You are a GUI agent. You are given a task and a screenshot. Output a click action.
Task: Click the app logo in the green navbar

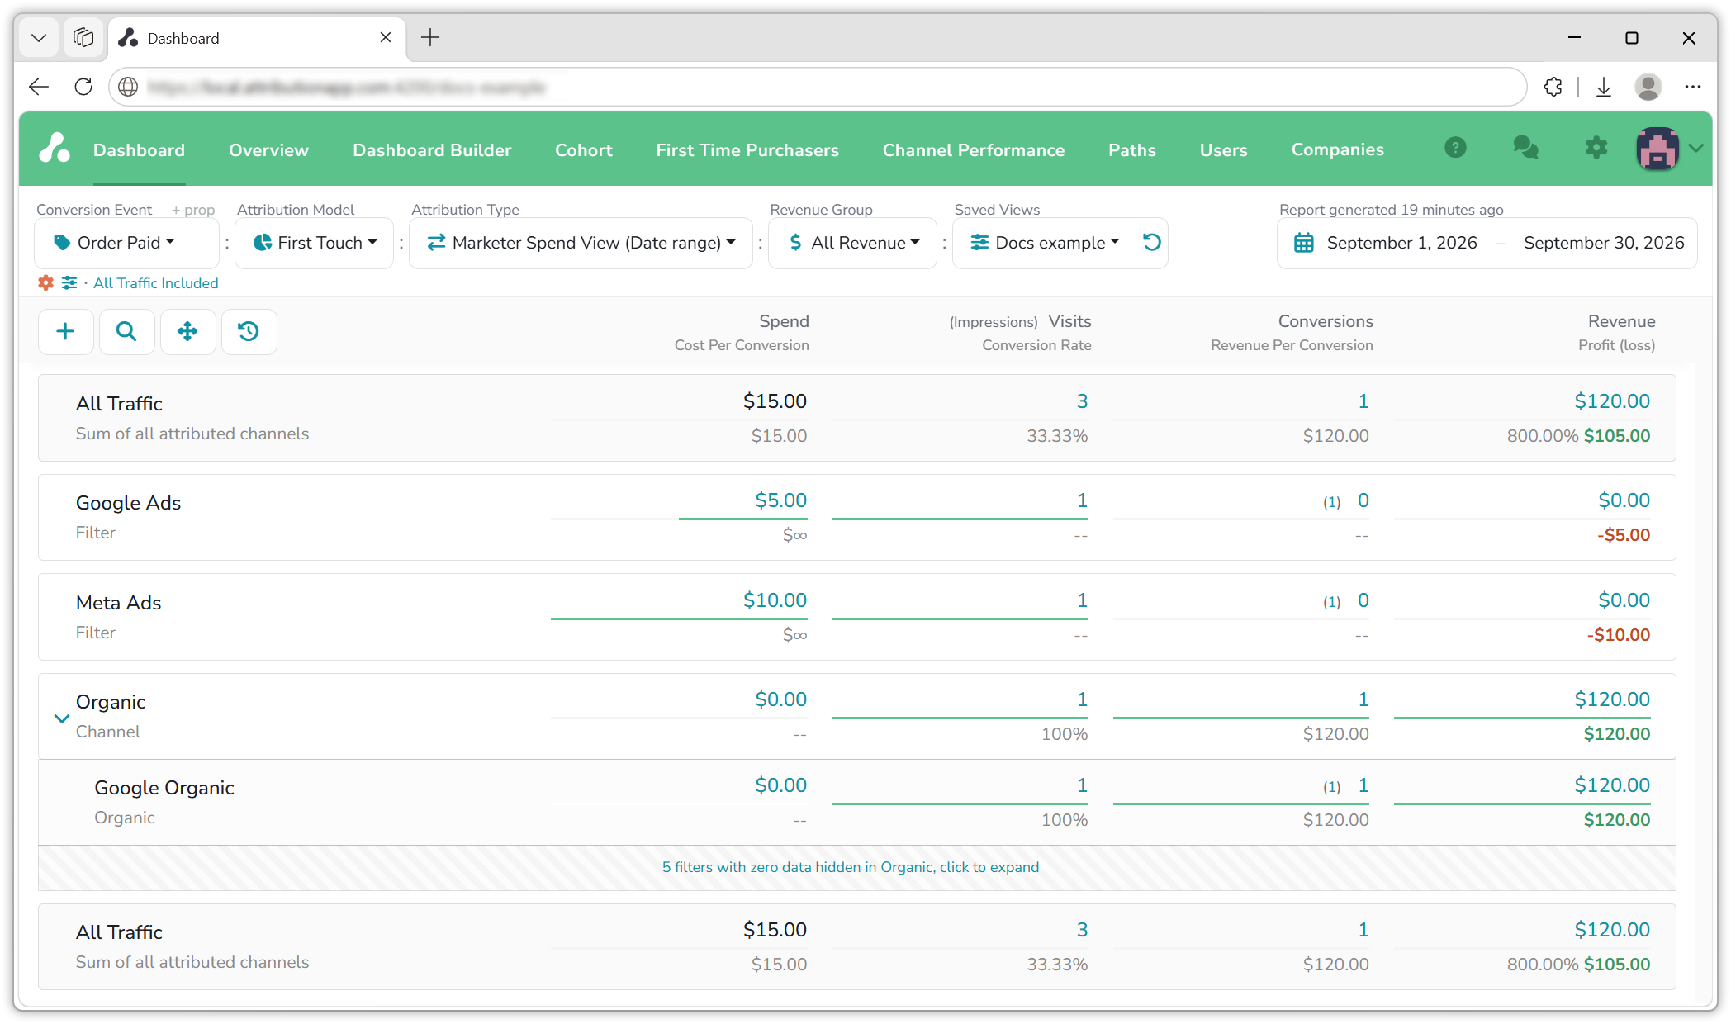(55, 149)
